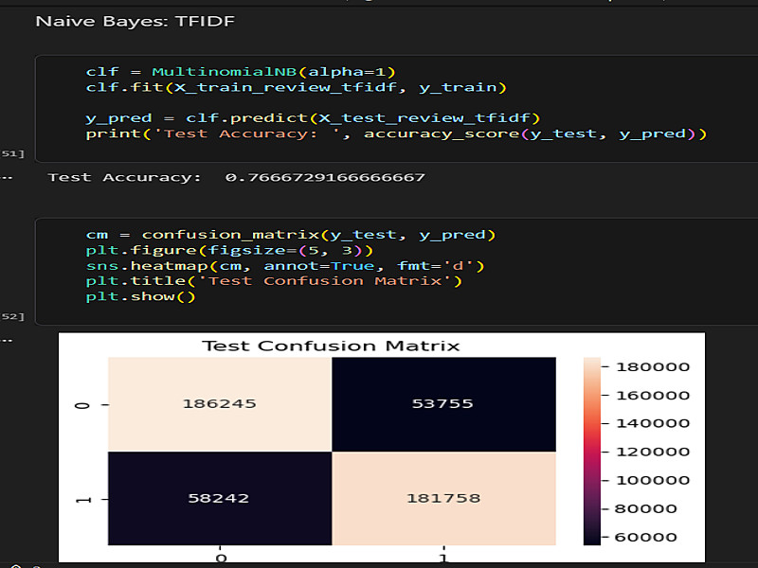Click the heatmap color scale bar

593,452
